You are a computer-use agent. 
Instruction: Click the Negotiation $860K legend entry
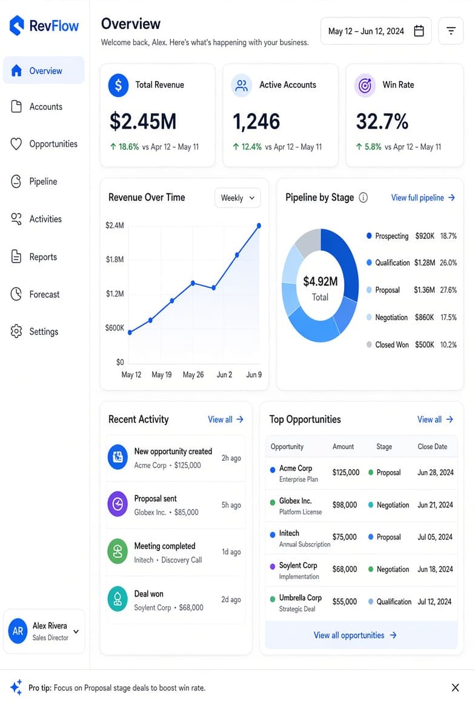click(x=411, y=318)
